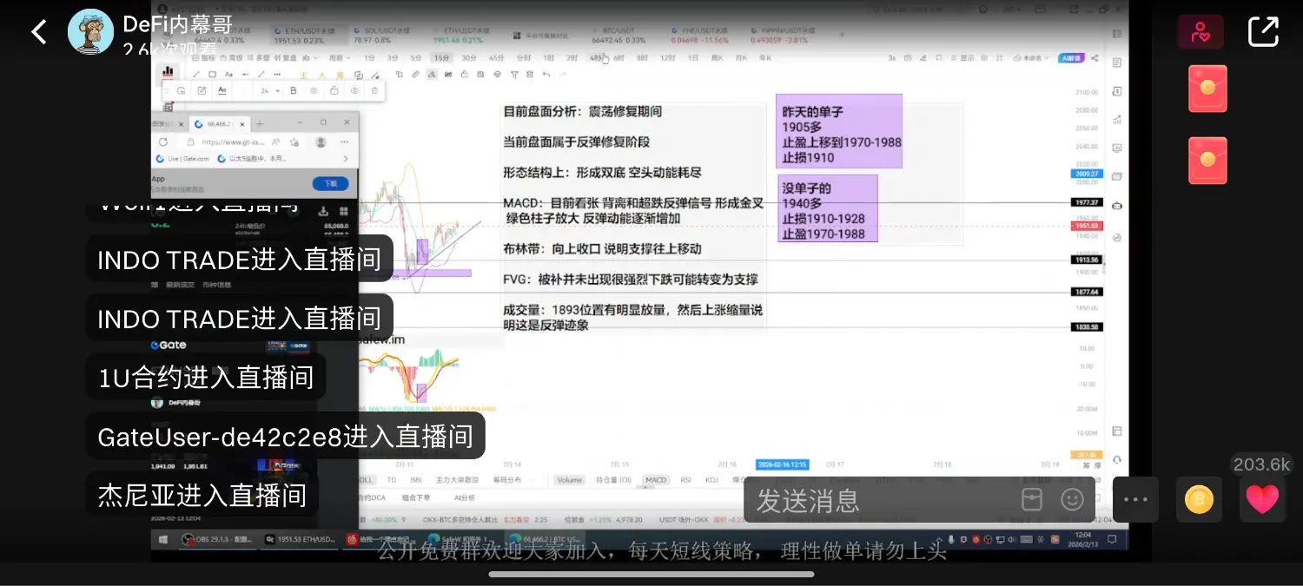1303x586 pixels.
Task: Select the 1日 interval
Action: click(693, 58)
